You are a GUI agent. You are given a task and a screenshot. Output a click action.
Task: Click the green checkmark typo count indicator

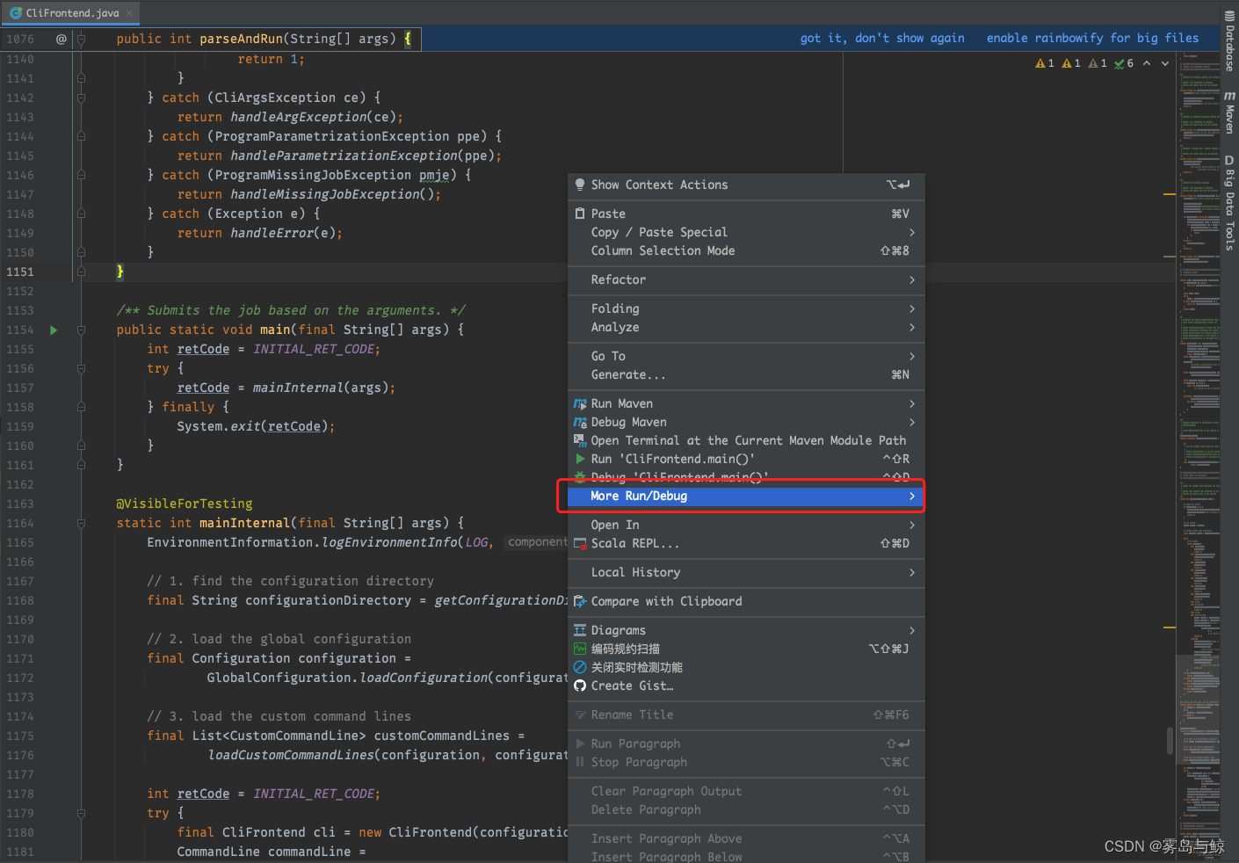(1124, 63)
